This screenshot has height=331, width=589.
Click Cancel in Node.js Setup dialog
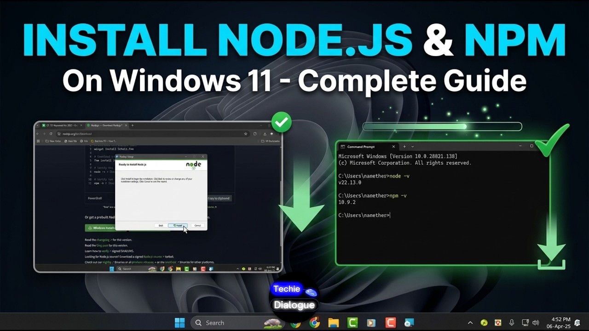(x=197, y=225)
